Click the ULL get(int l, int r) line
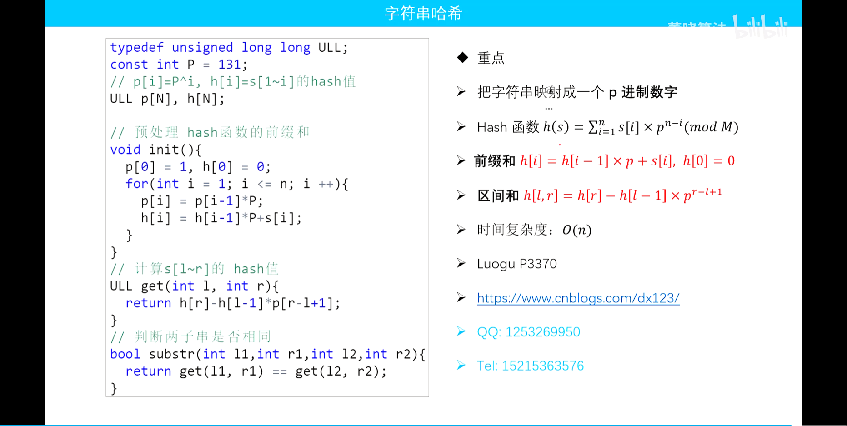The height and width of the screenshot is (426, 847). tap(195, 286)
